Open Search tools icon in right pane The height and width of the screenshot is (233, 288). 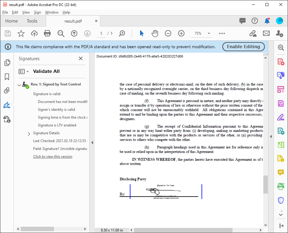[x=281, y=48]
